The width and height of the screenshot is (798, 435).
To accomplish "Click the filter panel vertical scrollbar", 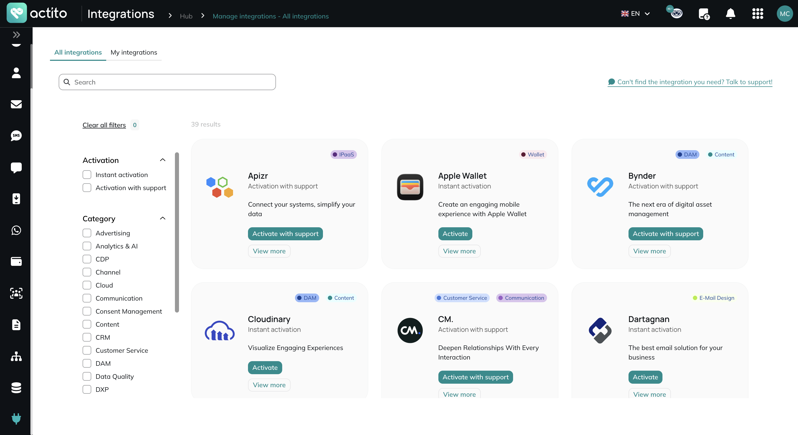I will [x=177, y=232].
